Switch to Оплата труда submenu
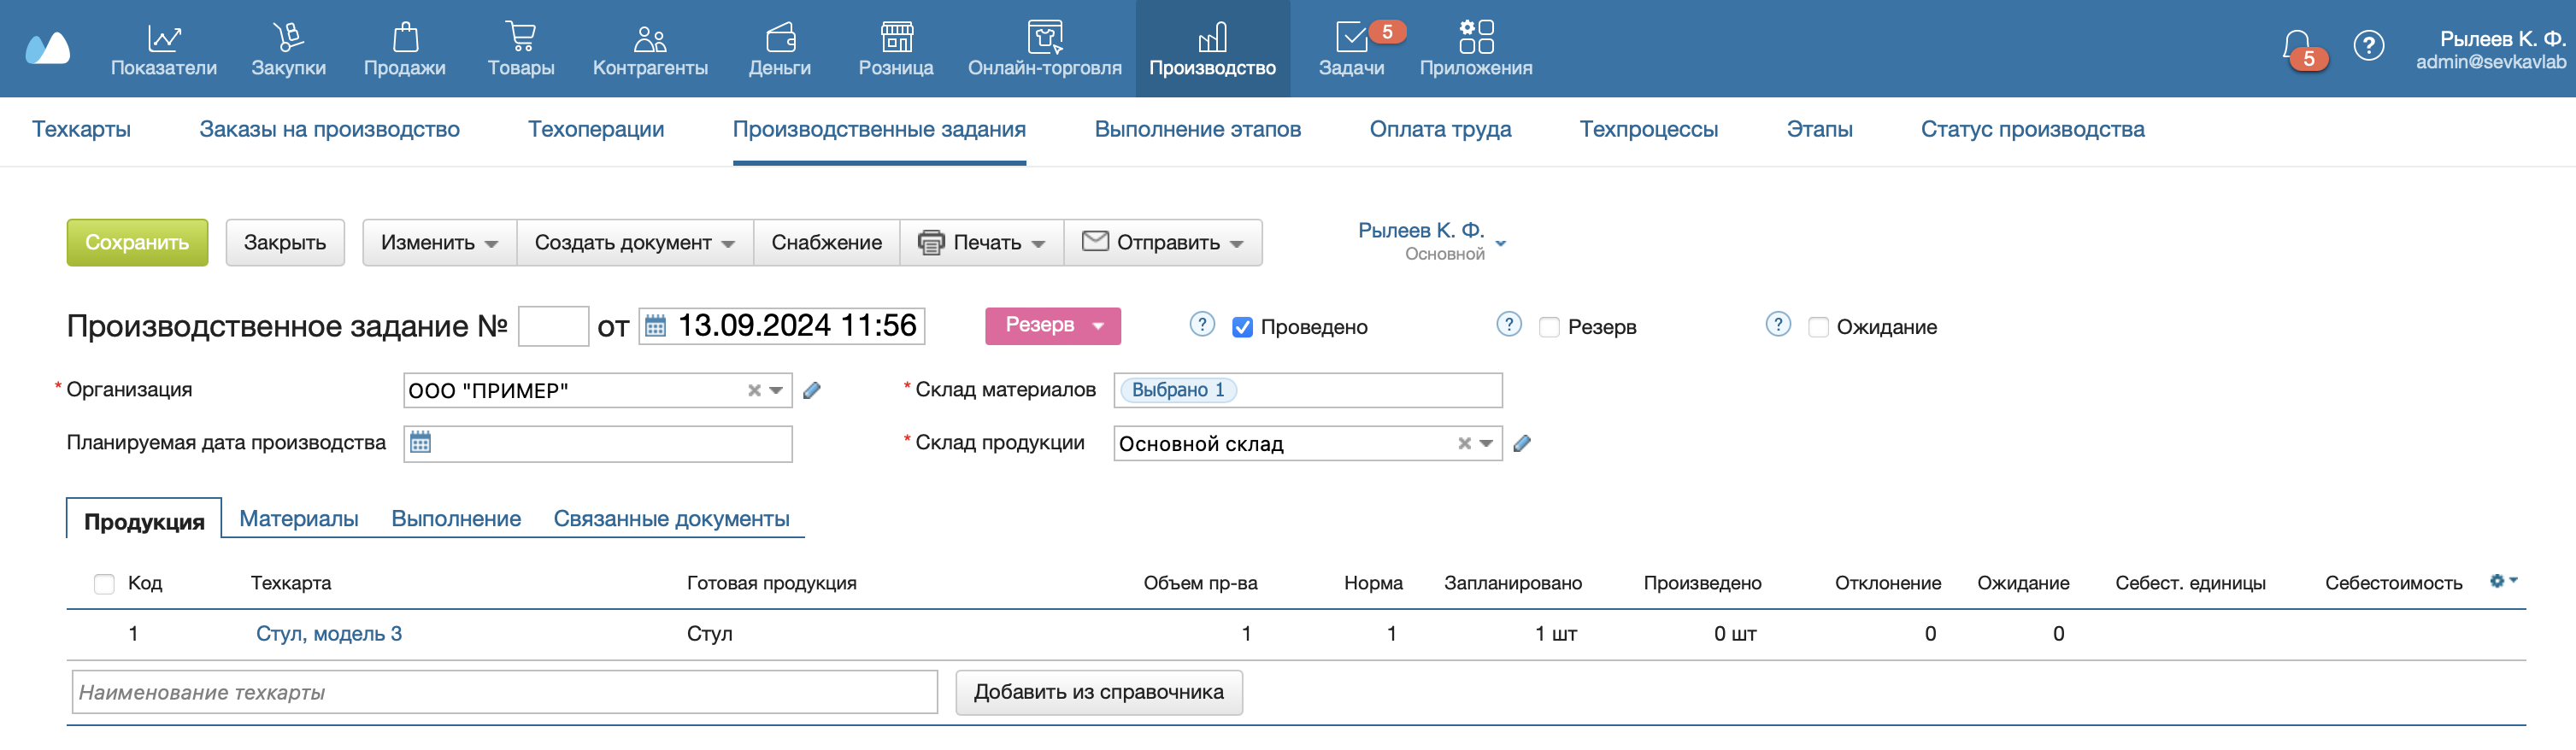2576x750 pixels. [x=1440, y=129]
